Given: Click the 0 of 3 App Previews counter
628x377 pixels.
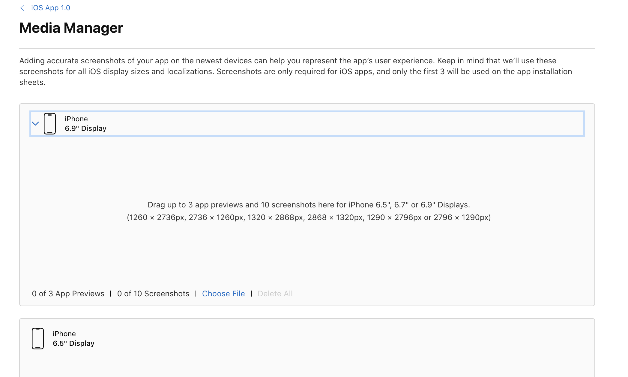Looking at the screenshot, I should (68, 294).
